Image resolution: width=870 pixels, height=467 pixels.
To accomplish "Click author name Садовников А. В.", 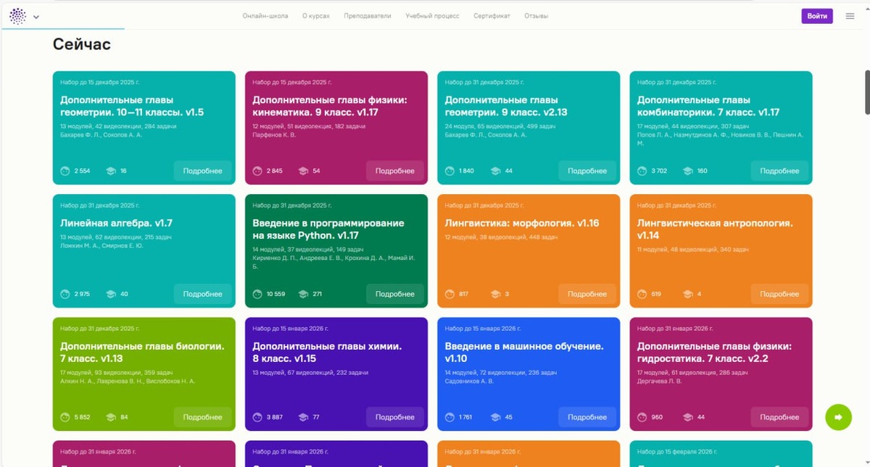I will tap(469, 381).
